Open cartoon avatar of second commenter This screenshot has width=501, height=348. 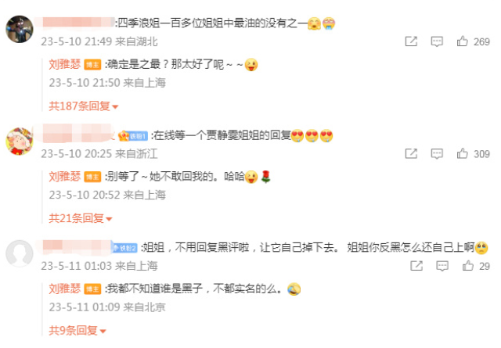(x=20, y=141)
